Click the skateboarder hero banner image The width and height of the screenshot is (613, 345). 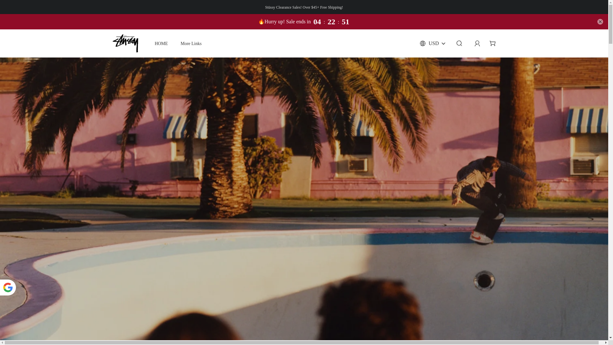[304, 199]
